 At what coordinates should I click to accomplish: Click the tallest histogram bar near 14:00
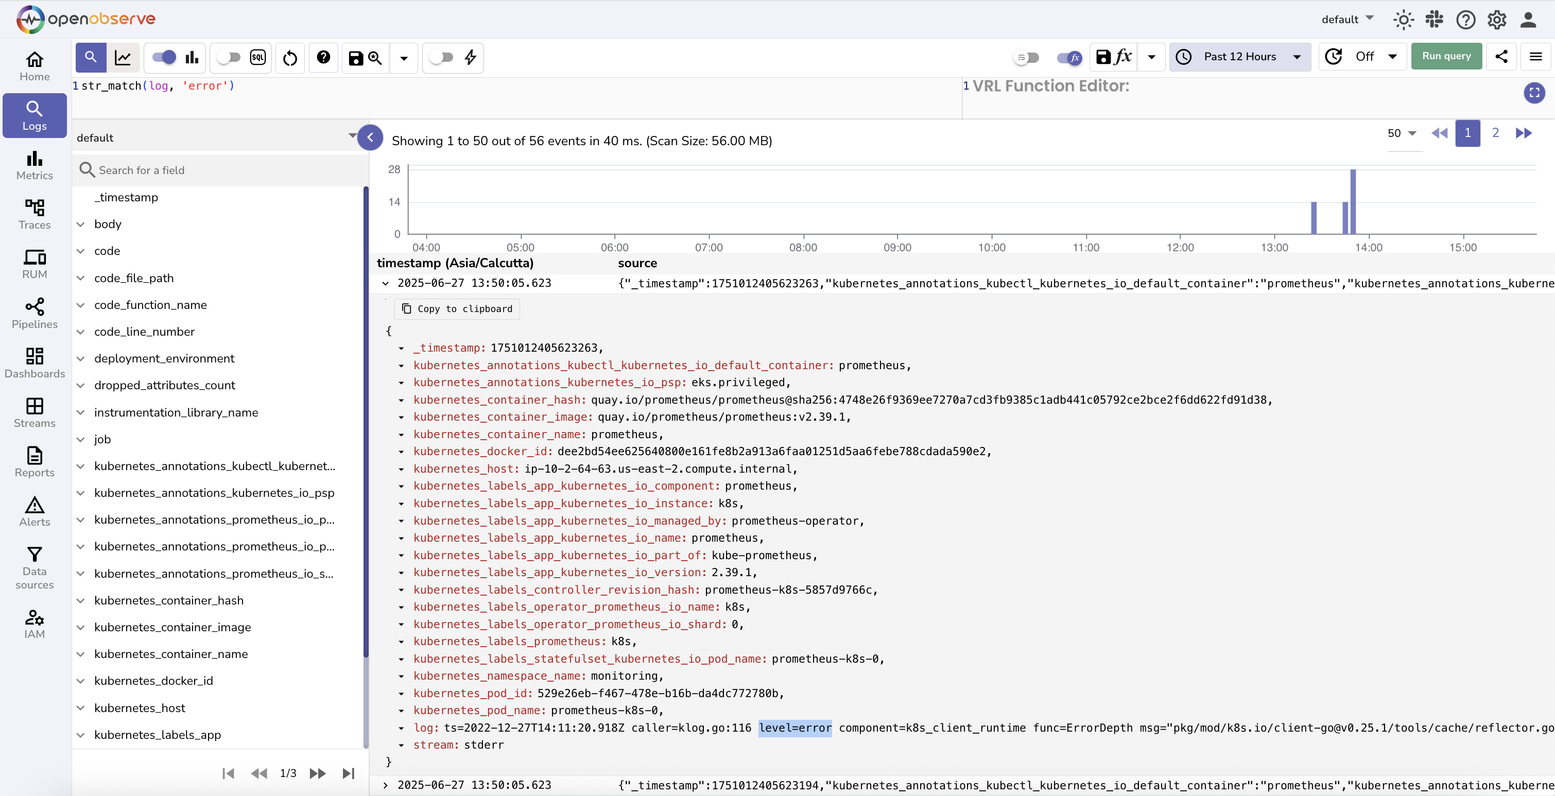click(x=1353, y=201)
